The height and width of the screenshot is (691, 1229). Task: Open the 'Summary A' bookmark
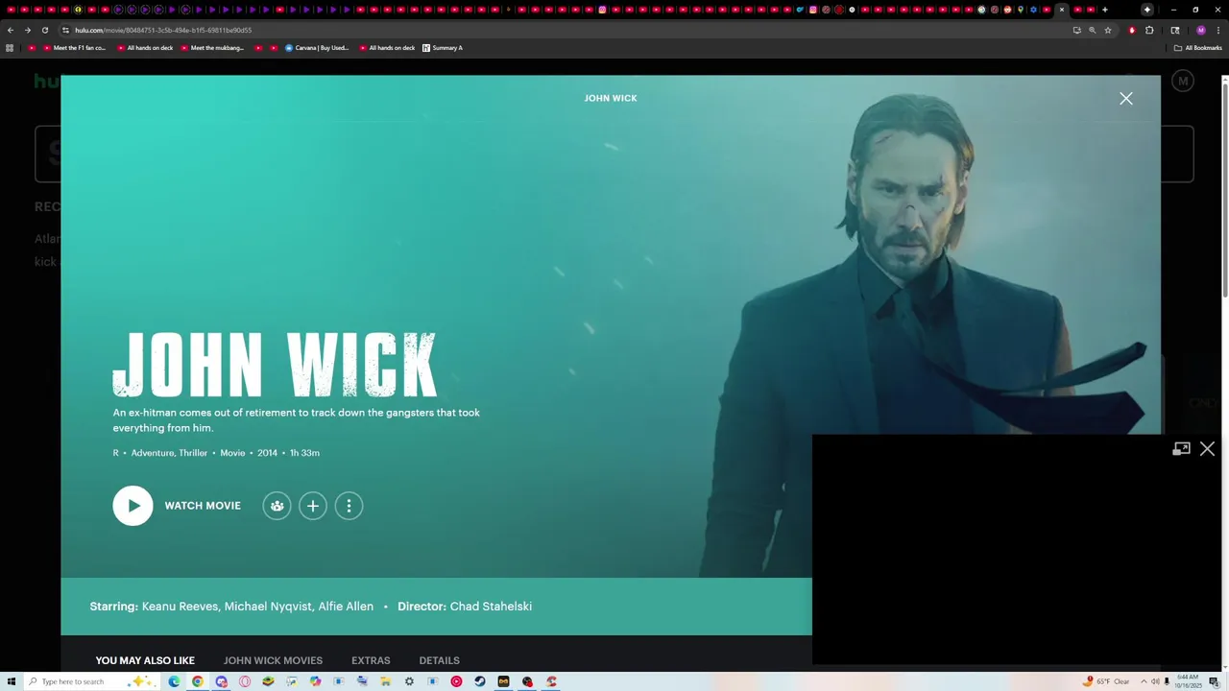pyautogui.click(x=443, y=48)
